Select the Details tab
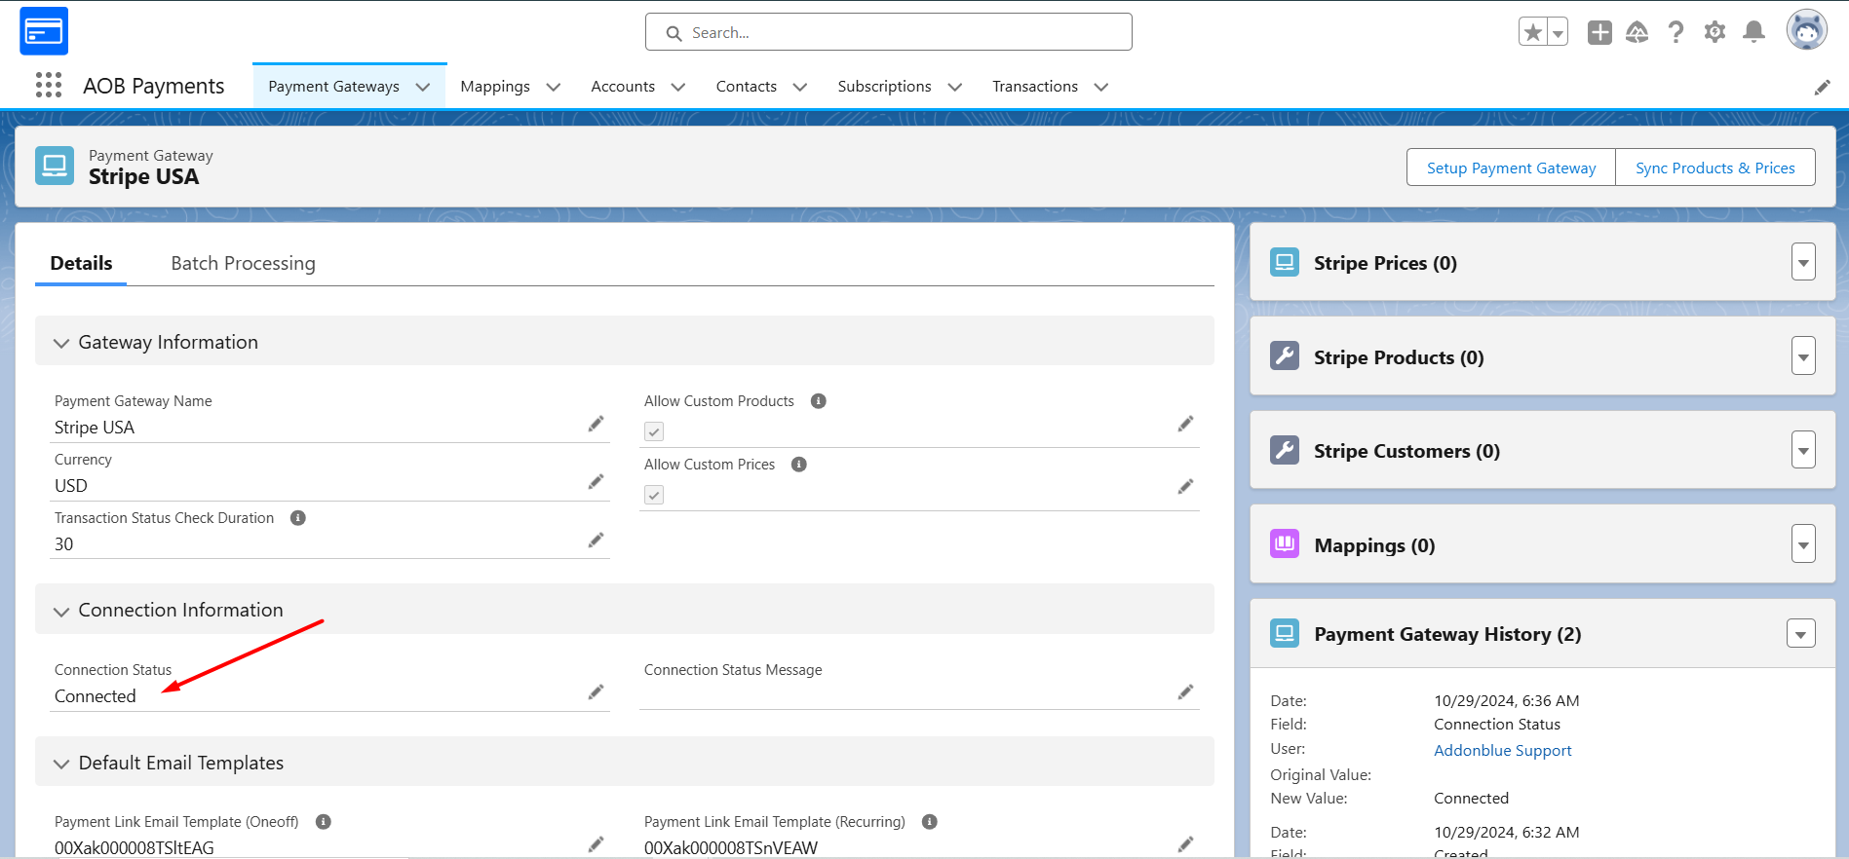The height and width of the screenshot is (859, 1849). (81, 263)
